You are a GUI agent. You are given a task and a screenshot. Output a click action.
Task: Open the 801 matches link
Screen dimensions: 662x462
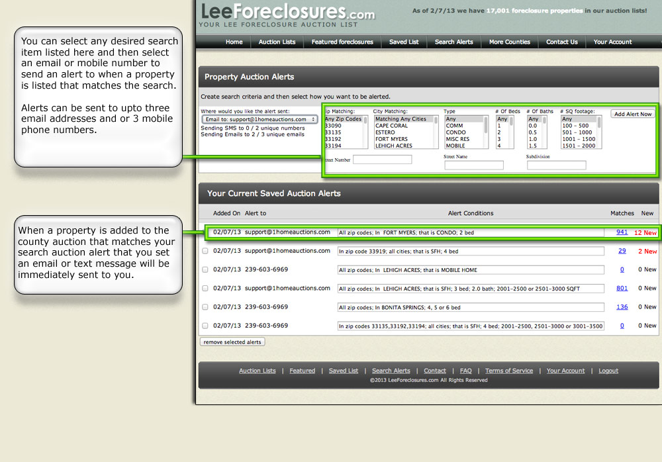click(622, 289)
